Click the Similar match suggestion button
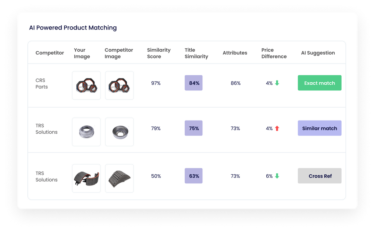 click(319, 128)
